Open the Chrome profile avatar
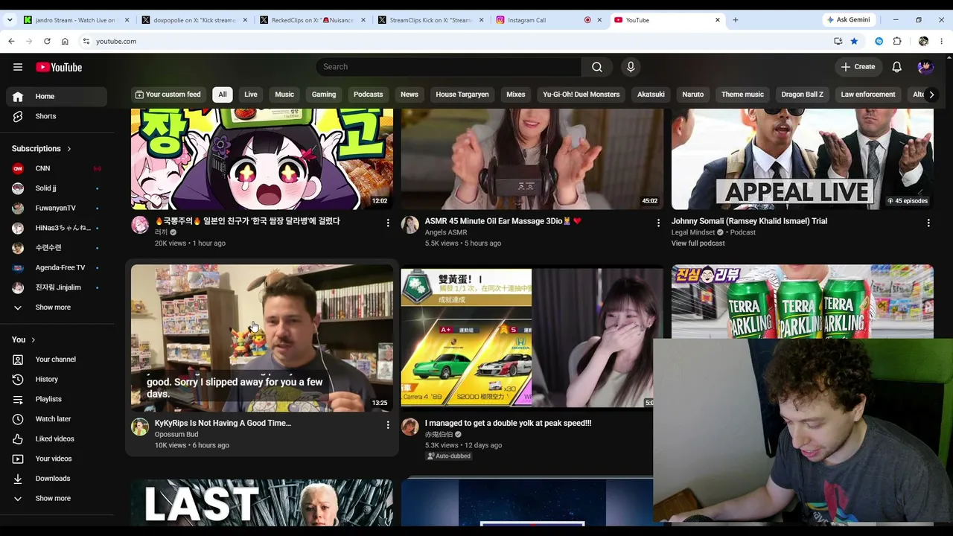The image size is (953, 536). [x=923, y=41]
